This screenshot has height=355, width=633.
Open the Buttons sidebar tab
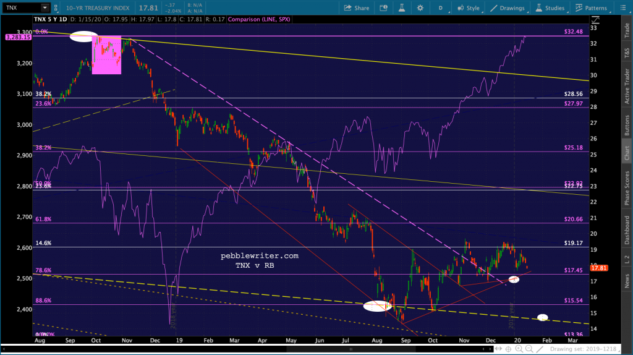click(x=627, y=125)
